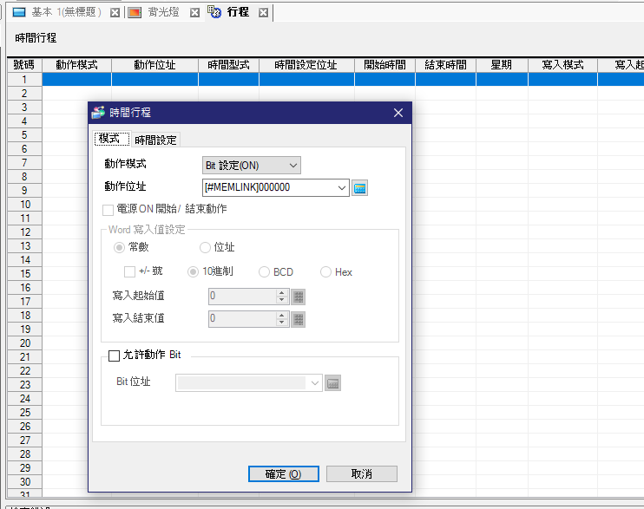Click the keypad icon next to 寫入結束值
644x509 pixels.
click(299, 319)
